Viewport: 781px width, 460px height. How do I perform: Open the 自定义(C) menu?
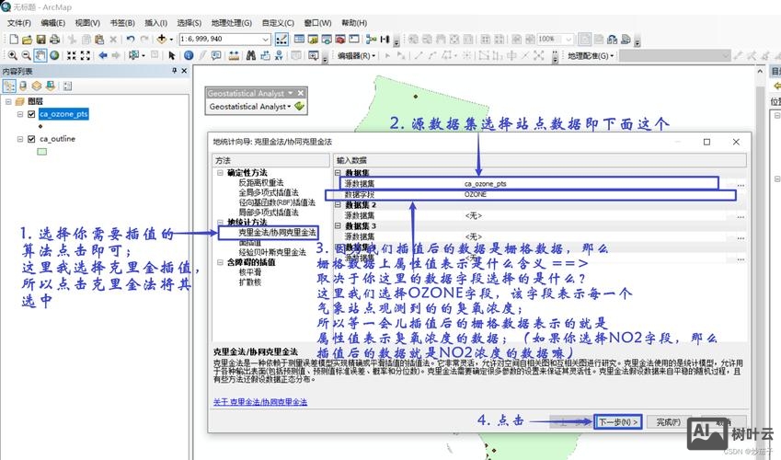pyautogui.click(x=278, y=23)
